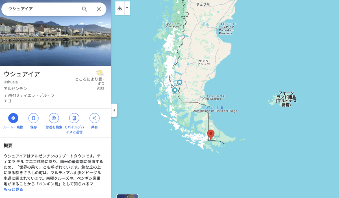Viewport: 339px width, 198px height.
Task: Clear the search with the X icon
Action: [99, 9]
